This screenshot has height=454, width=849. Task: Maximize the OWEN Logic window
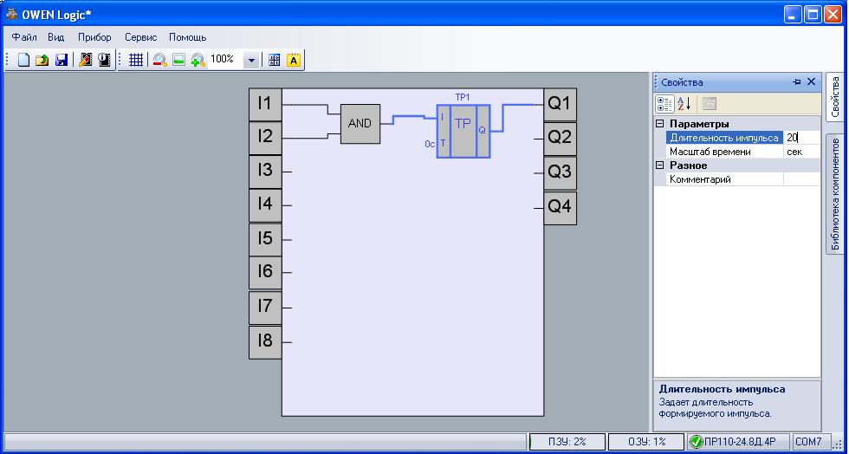pos(813,15)
